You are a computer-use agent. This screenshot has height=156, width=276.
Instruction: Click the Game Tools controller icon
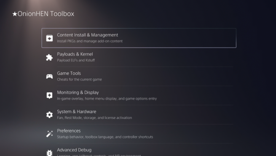49,77
